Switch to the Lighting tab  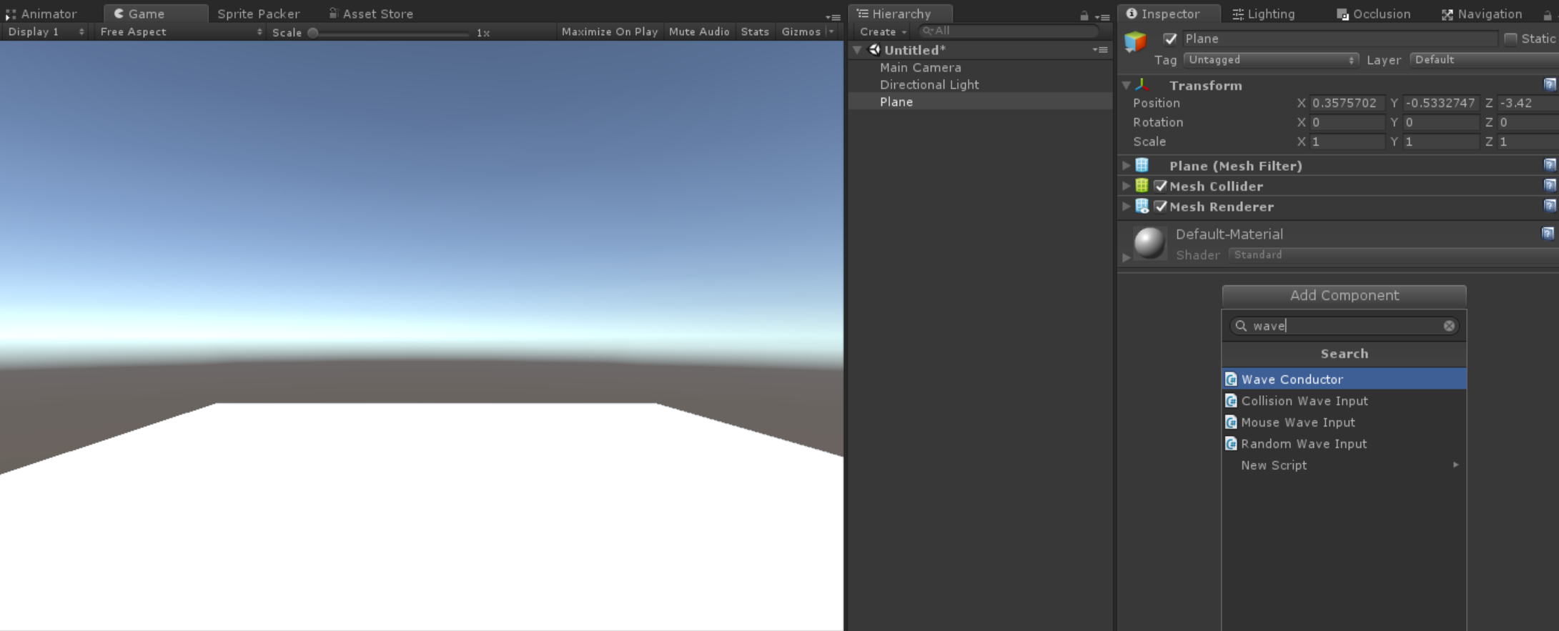[x=1263, y=14]
